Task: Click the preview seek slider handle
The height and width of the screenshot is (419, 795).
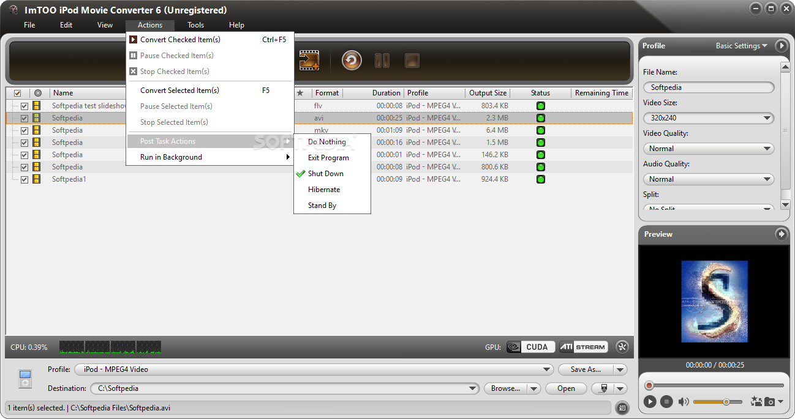Action: pyautogui.click(x=649, y=385)
